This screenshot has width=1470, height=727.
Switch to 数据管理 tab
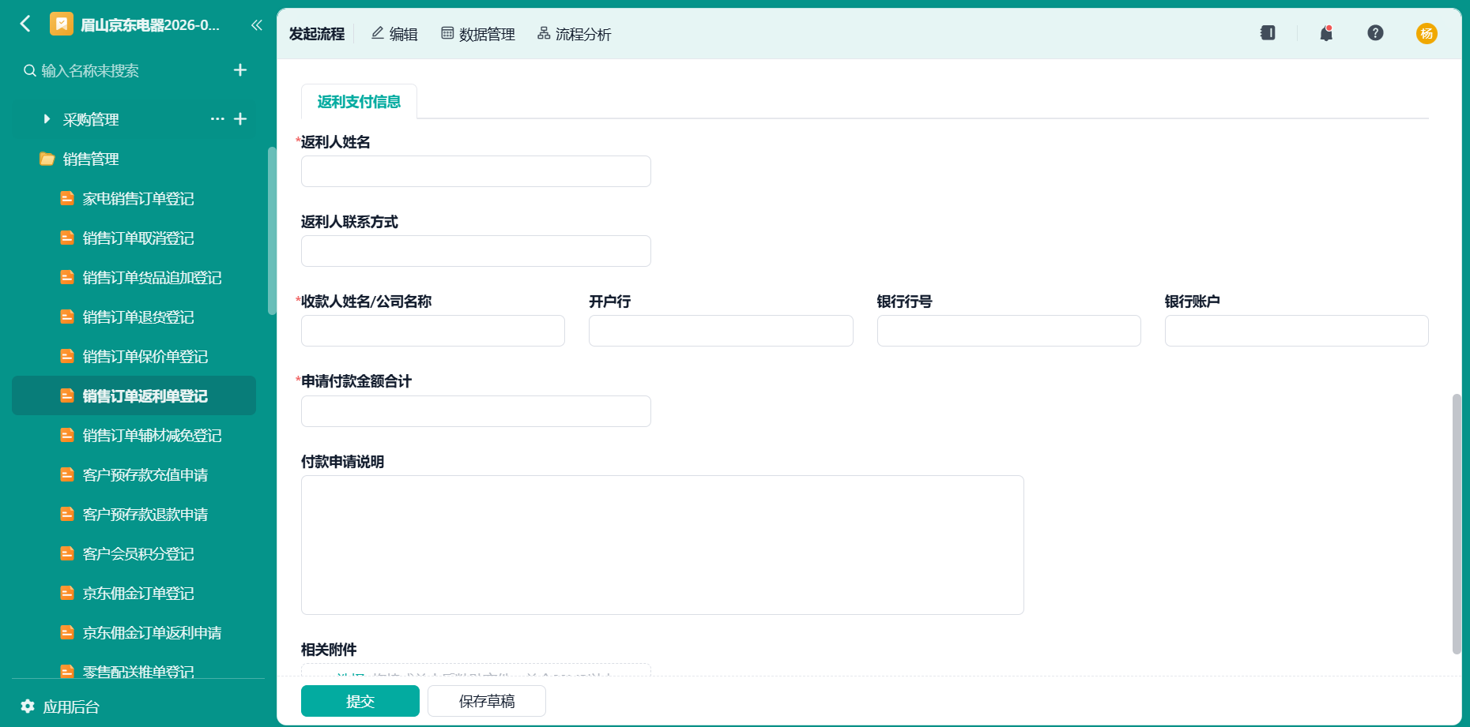(478, 34)
